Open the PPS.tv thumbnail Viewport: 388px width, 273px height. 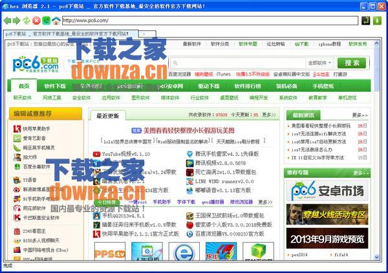[x=110, y=251]
